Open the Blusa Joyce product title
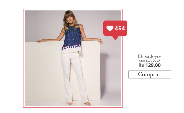The image size is (184, 113). (149, 56)
